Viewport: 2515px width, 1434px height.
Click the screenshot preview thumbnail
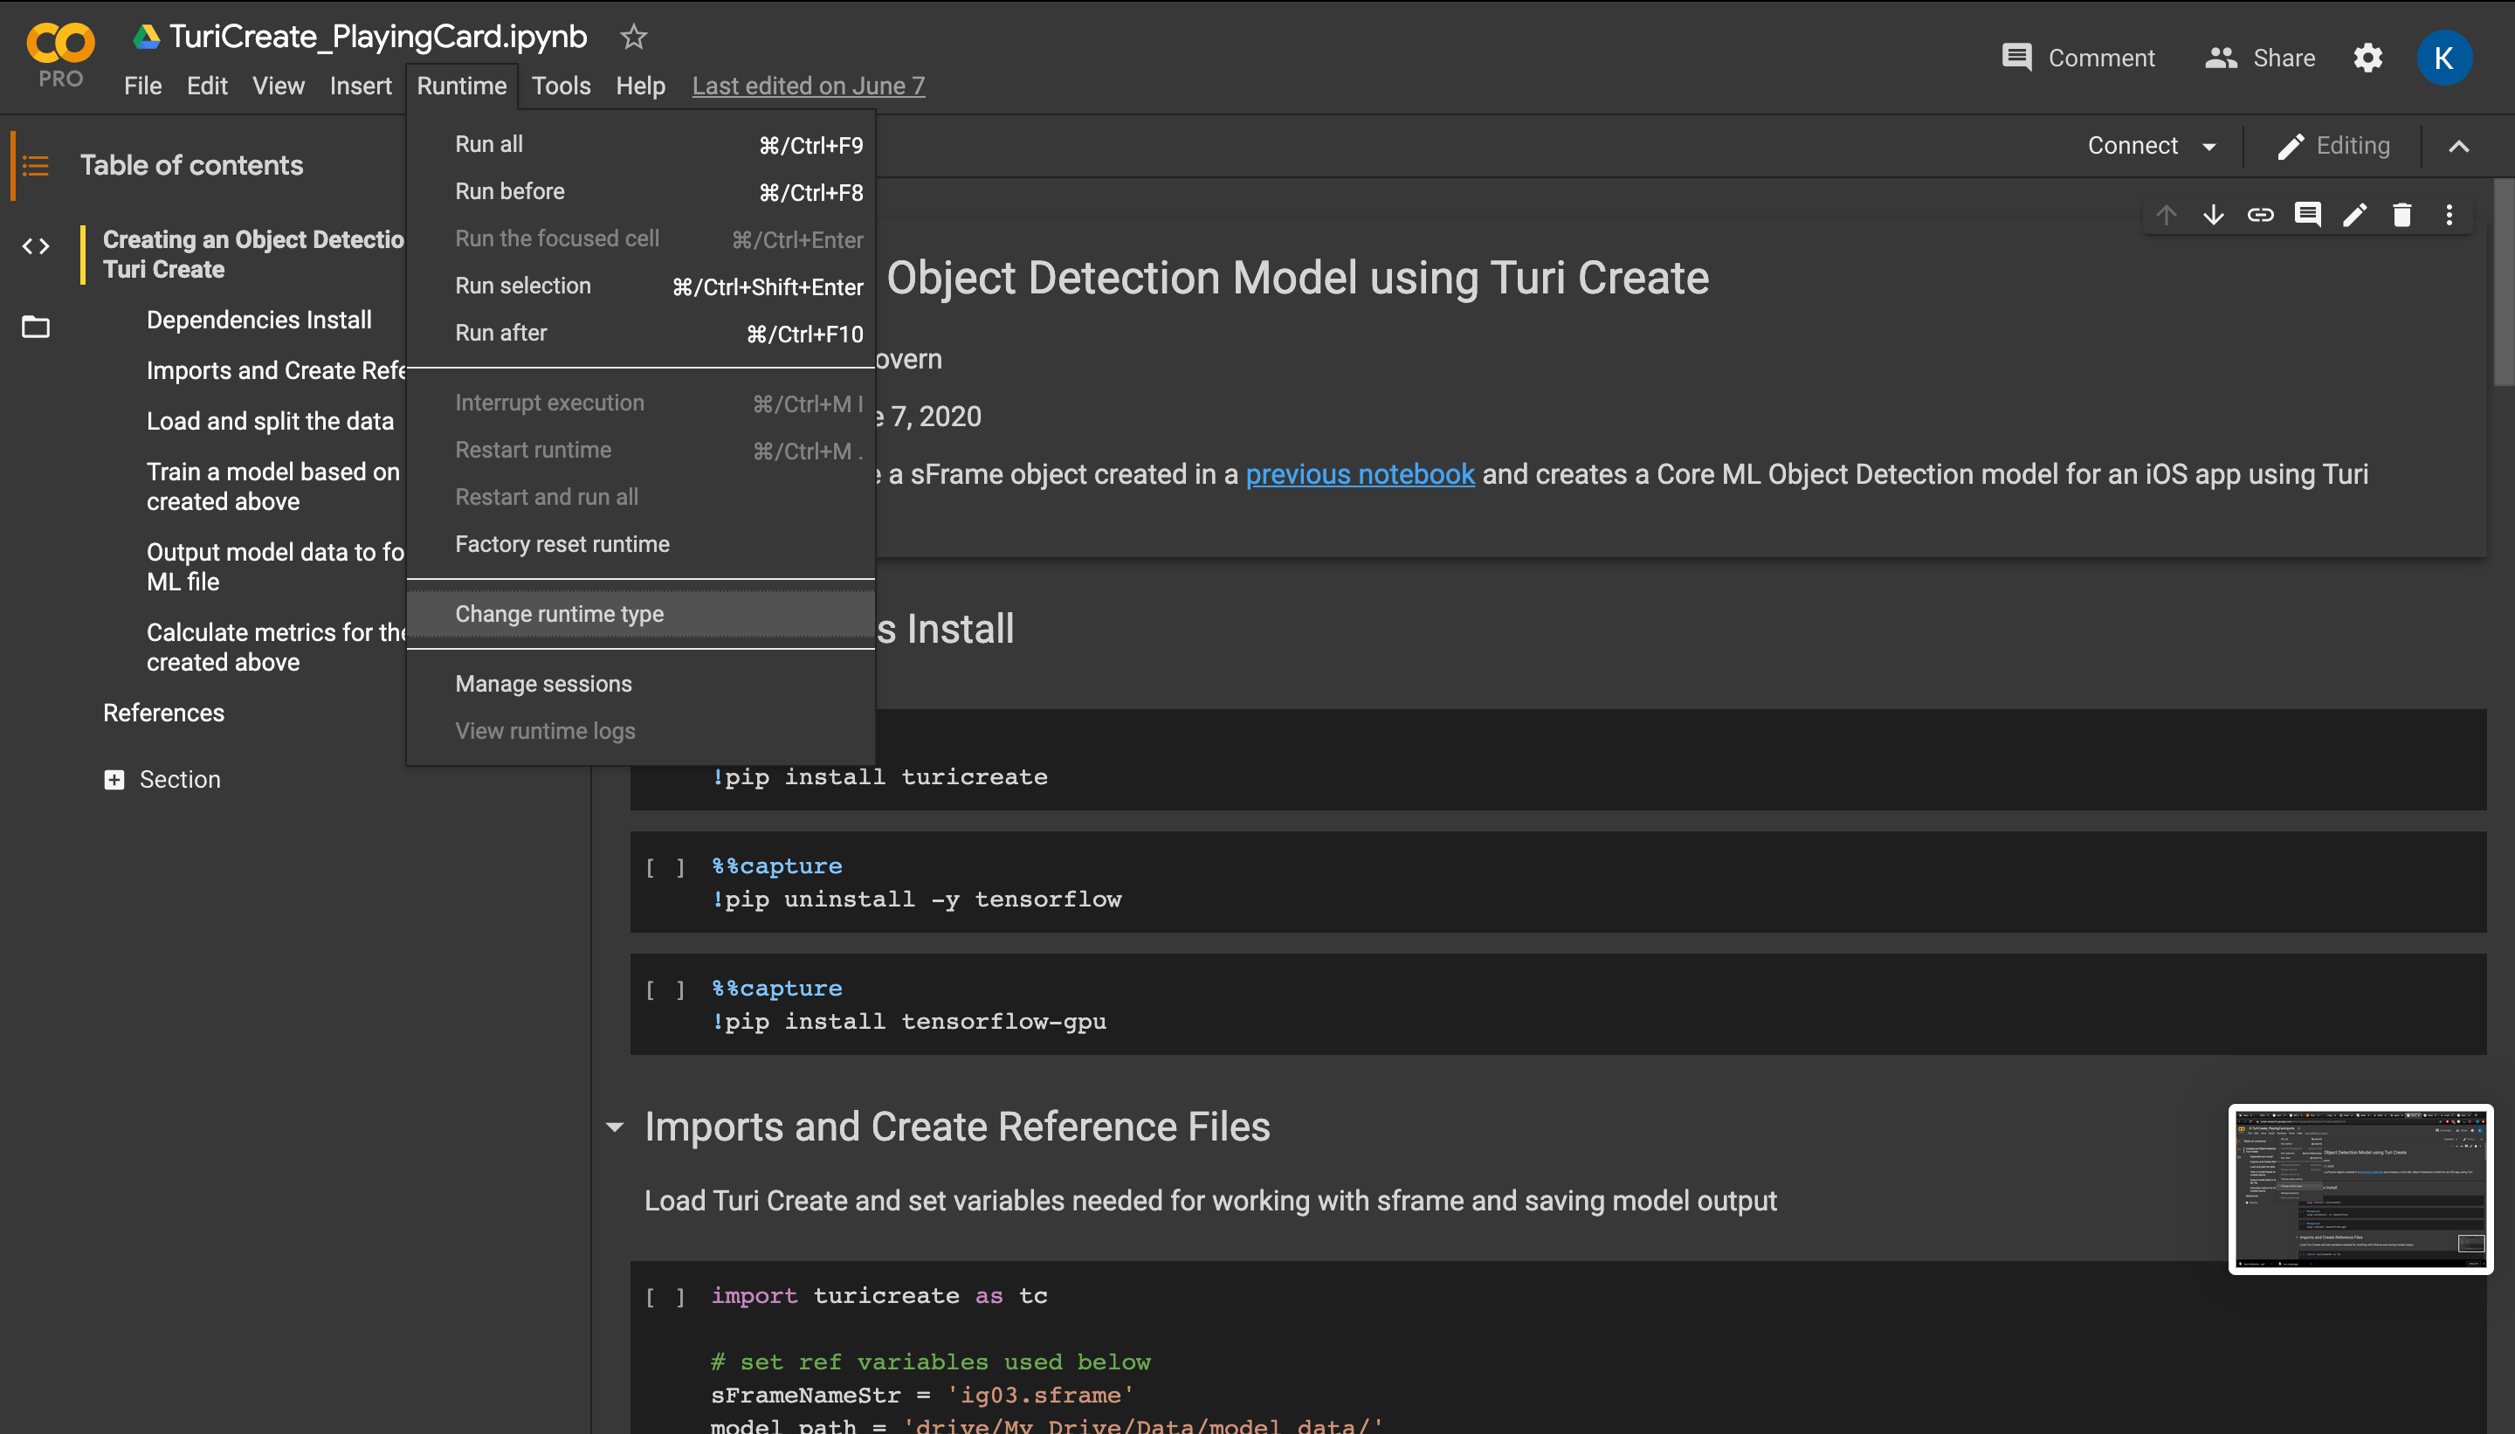[2360, 1189]
